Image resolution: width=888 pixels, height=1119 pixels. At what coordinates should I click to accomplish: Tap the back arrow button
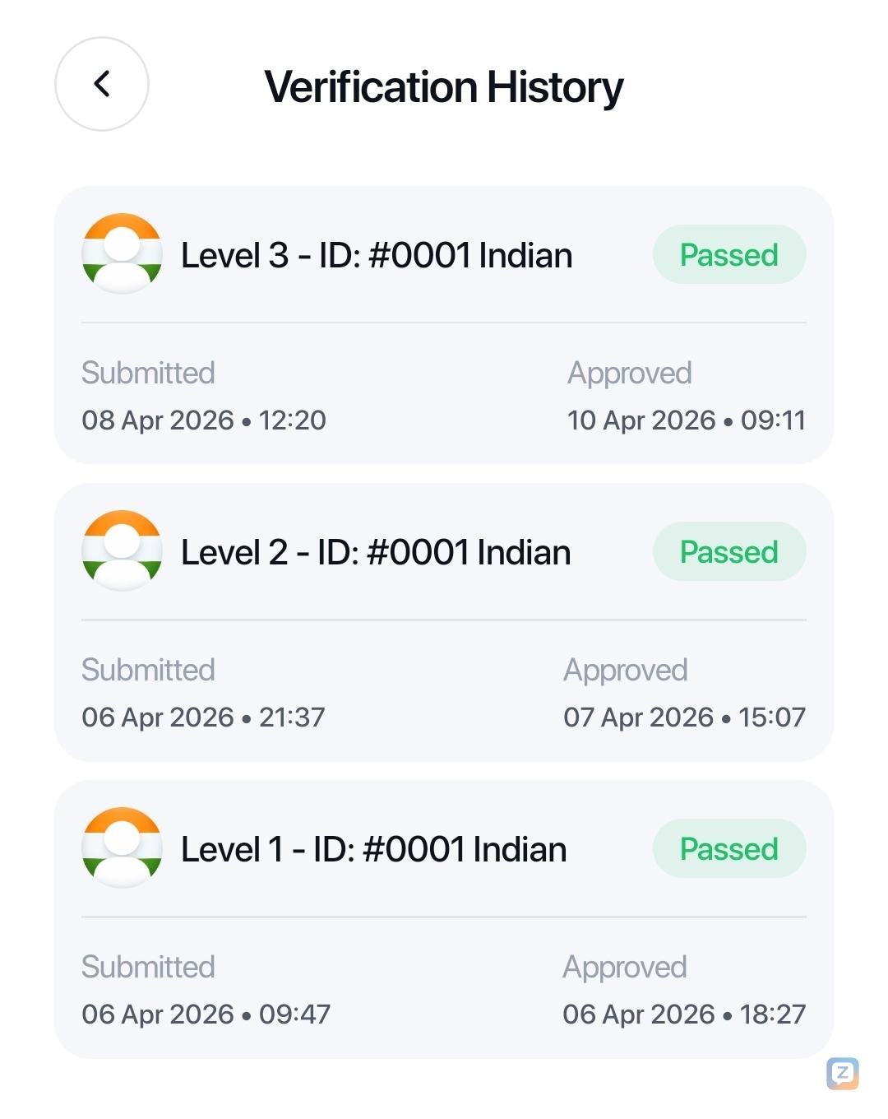pos(102,84)
